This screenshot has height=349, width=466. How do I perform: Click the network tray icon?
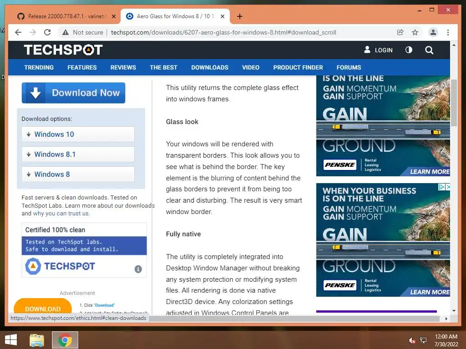tap(423, 340)
